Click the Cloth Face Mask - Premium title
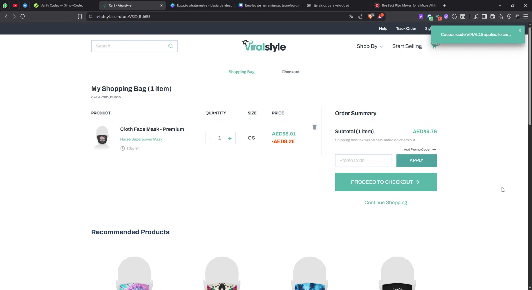Screen dimensions: 532x290 tap(152, 129)
